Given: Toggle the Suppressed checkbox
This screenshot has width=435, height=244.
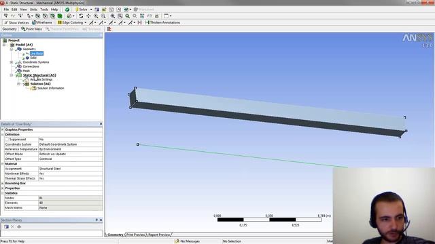Looking at the screenshot, I should [7, 140].
